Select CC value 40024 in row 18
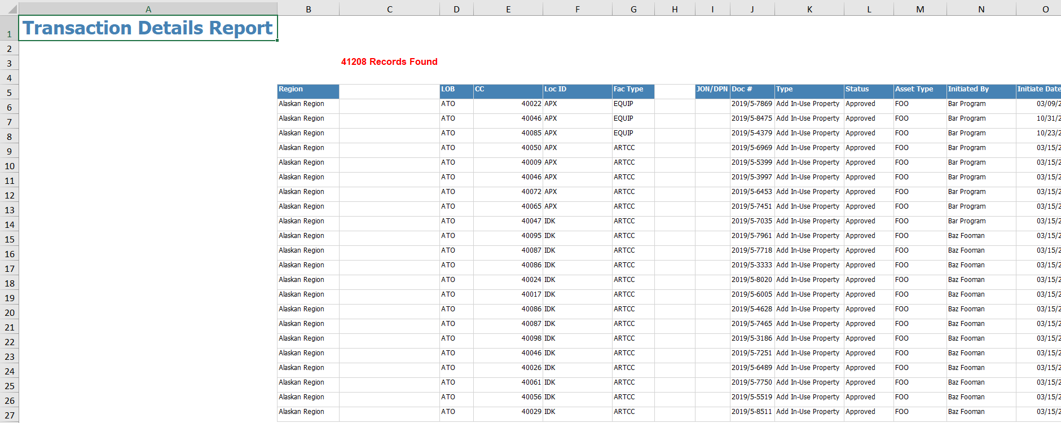Viewport: 1061px width, 423px height. coord(508,282)
